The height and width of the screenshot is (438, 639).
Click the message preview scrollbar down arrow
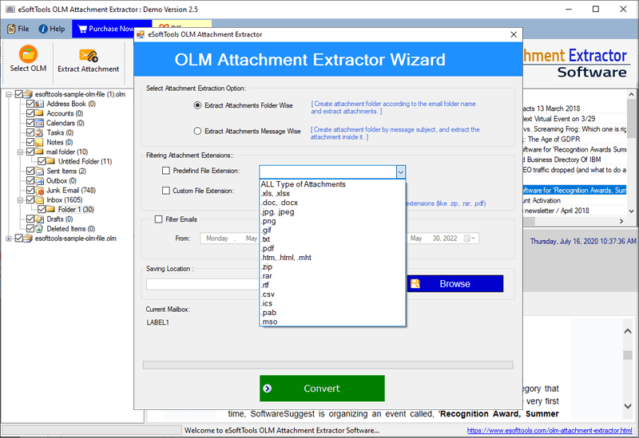(628, 406)
